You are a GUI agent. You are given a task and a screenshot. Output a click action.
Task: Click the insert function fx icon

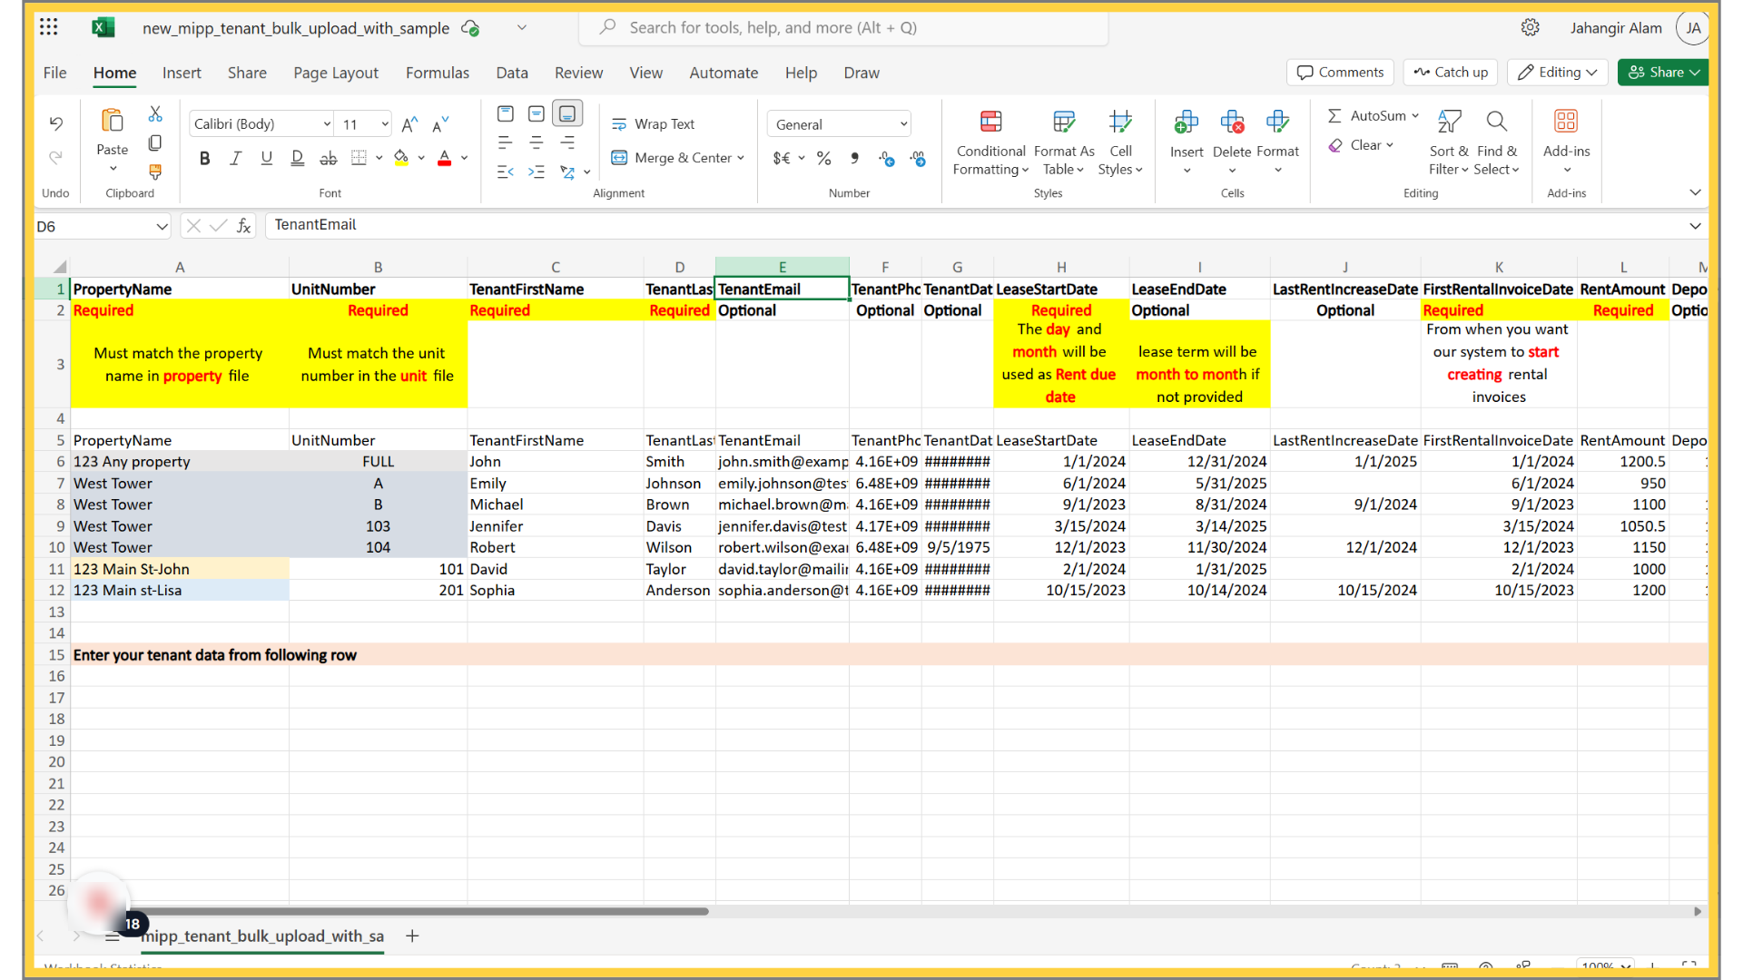244,226
